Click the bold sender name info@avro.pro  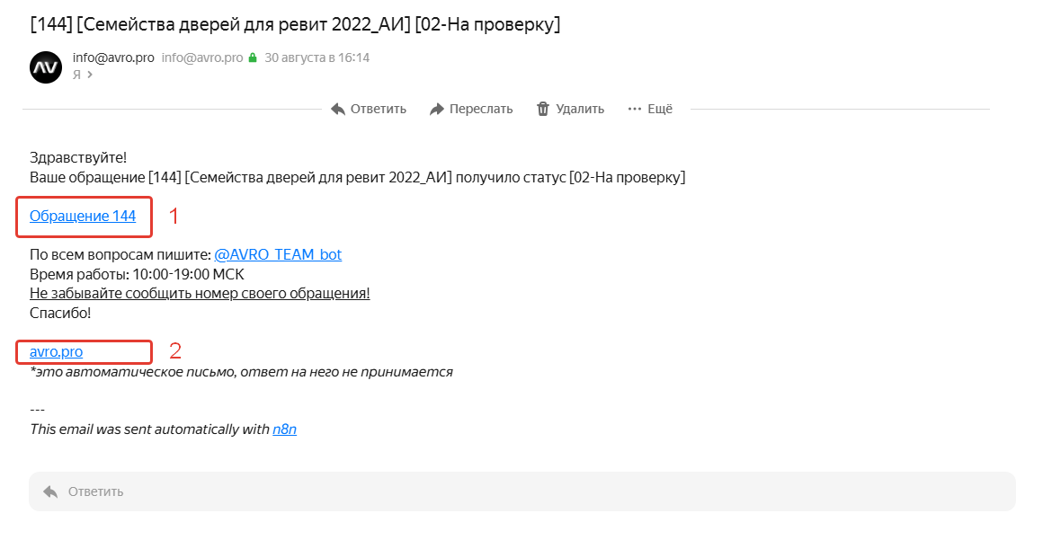113,58
